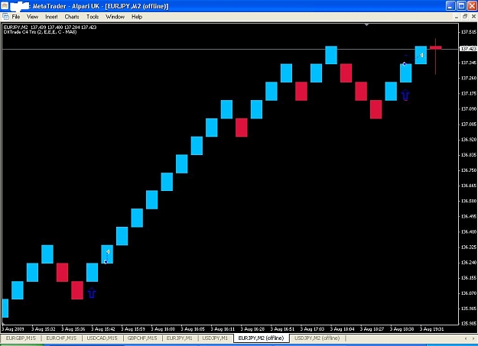This screenshot has height=346, width=478.
Task: Click the chart tabs scroll-right arrow
Action: tap(474, 338)
